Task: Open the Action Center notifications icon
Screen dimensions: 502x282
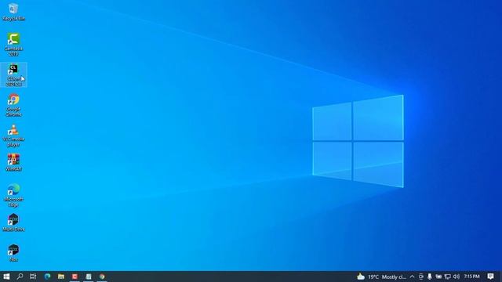Action: [490, 277]
